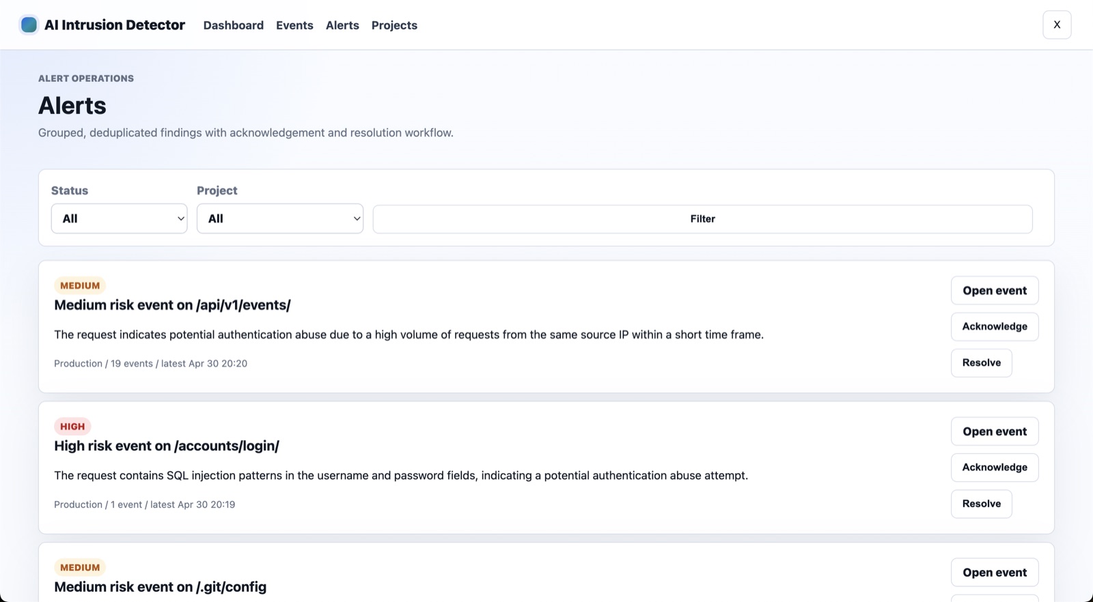Open event for /accounts/login/ alert
Screen dimensions: 1093x602
pos(995,431)
